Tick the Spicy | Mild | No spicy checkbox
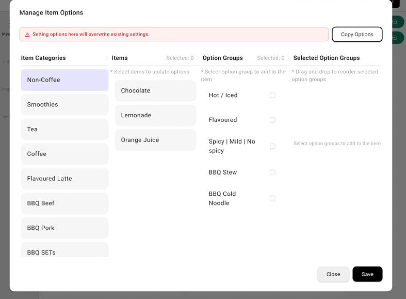Screen dimensions: 406x299 pos(272,146)
